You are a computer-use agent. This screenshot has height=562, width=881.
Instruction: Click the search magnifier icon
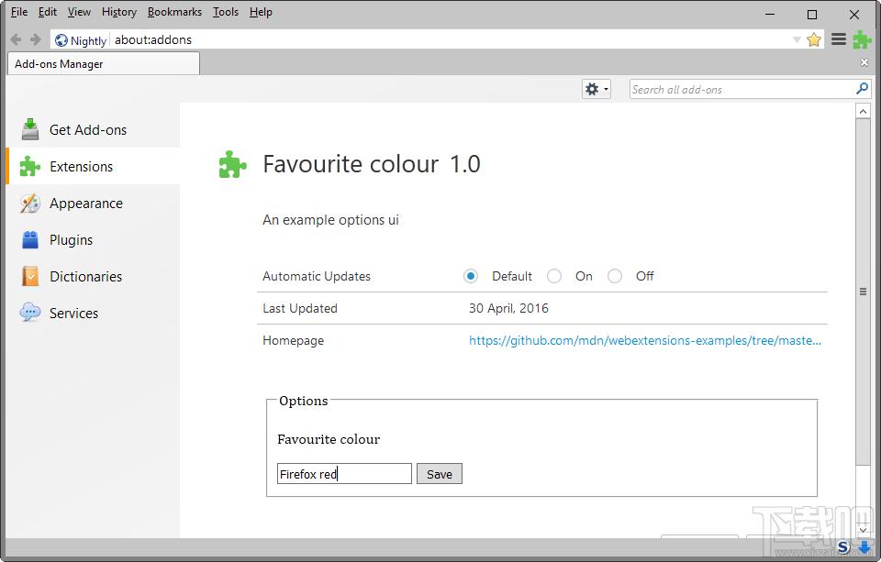[862, 89]
